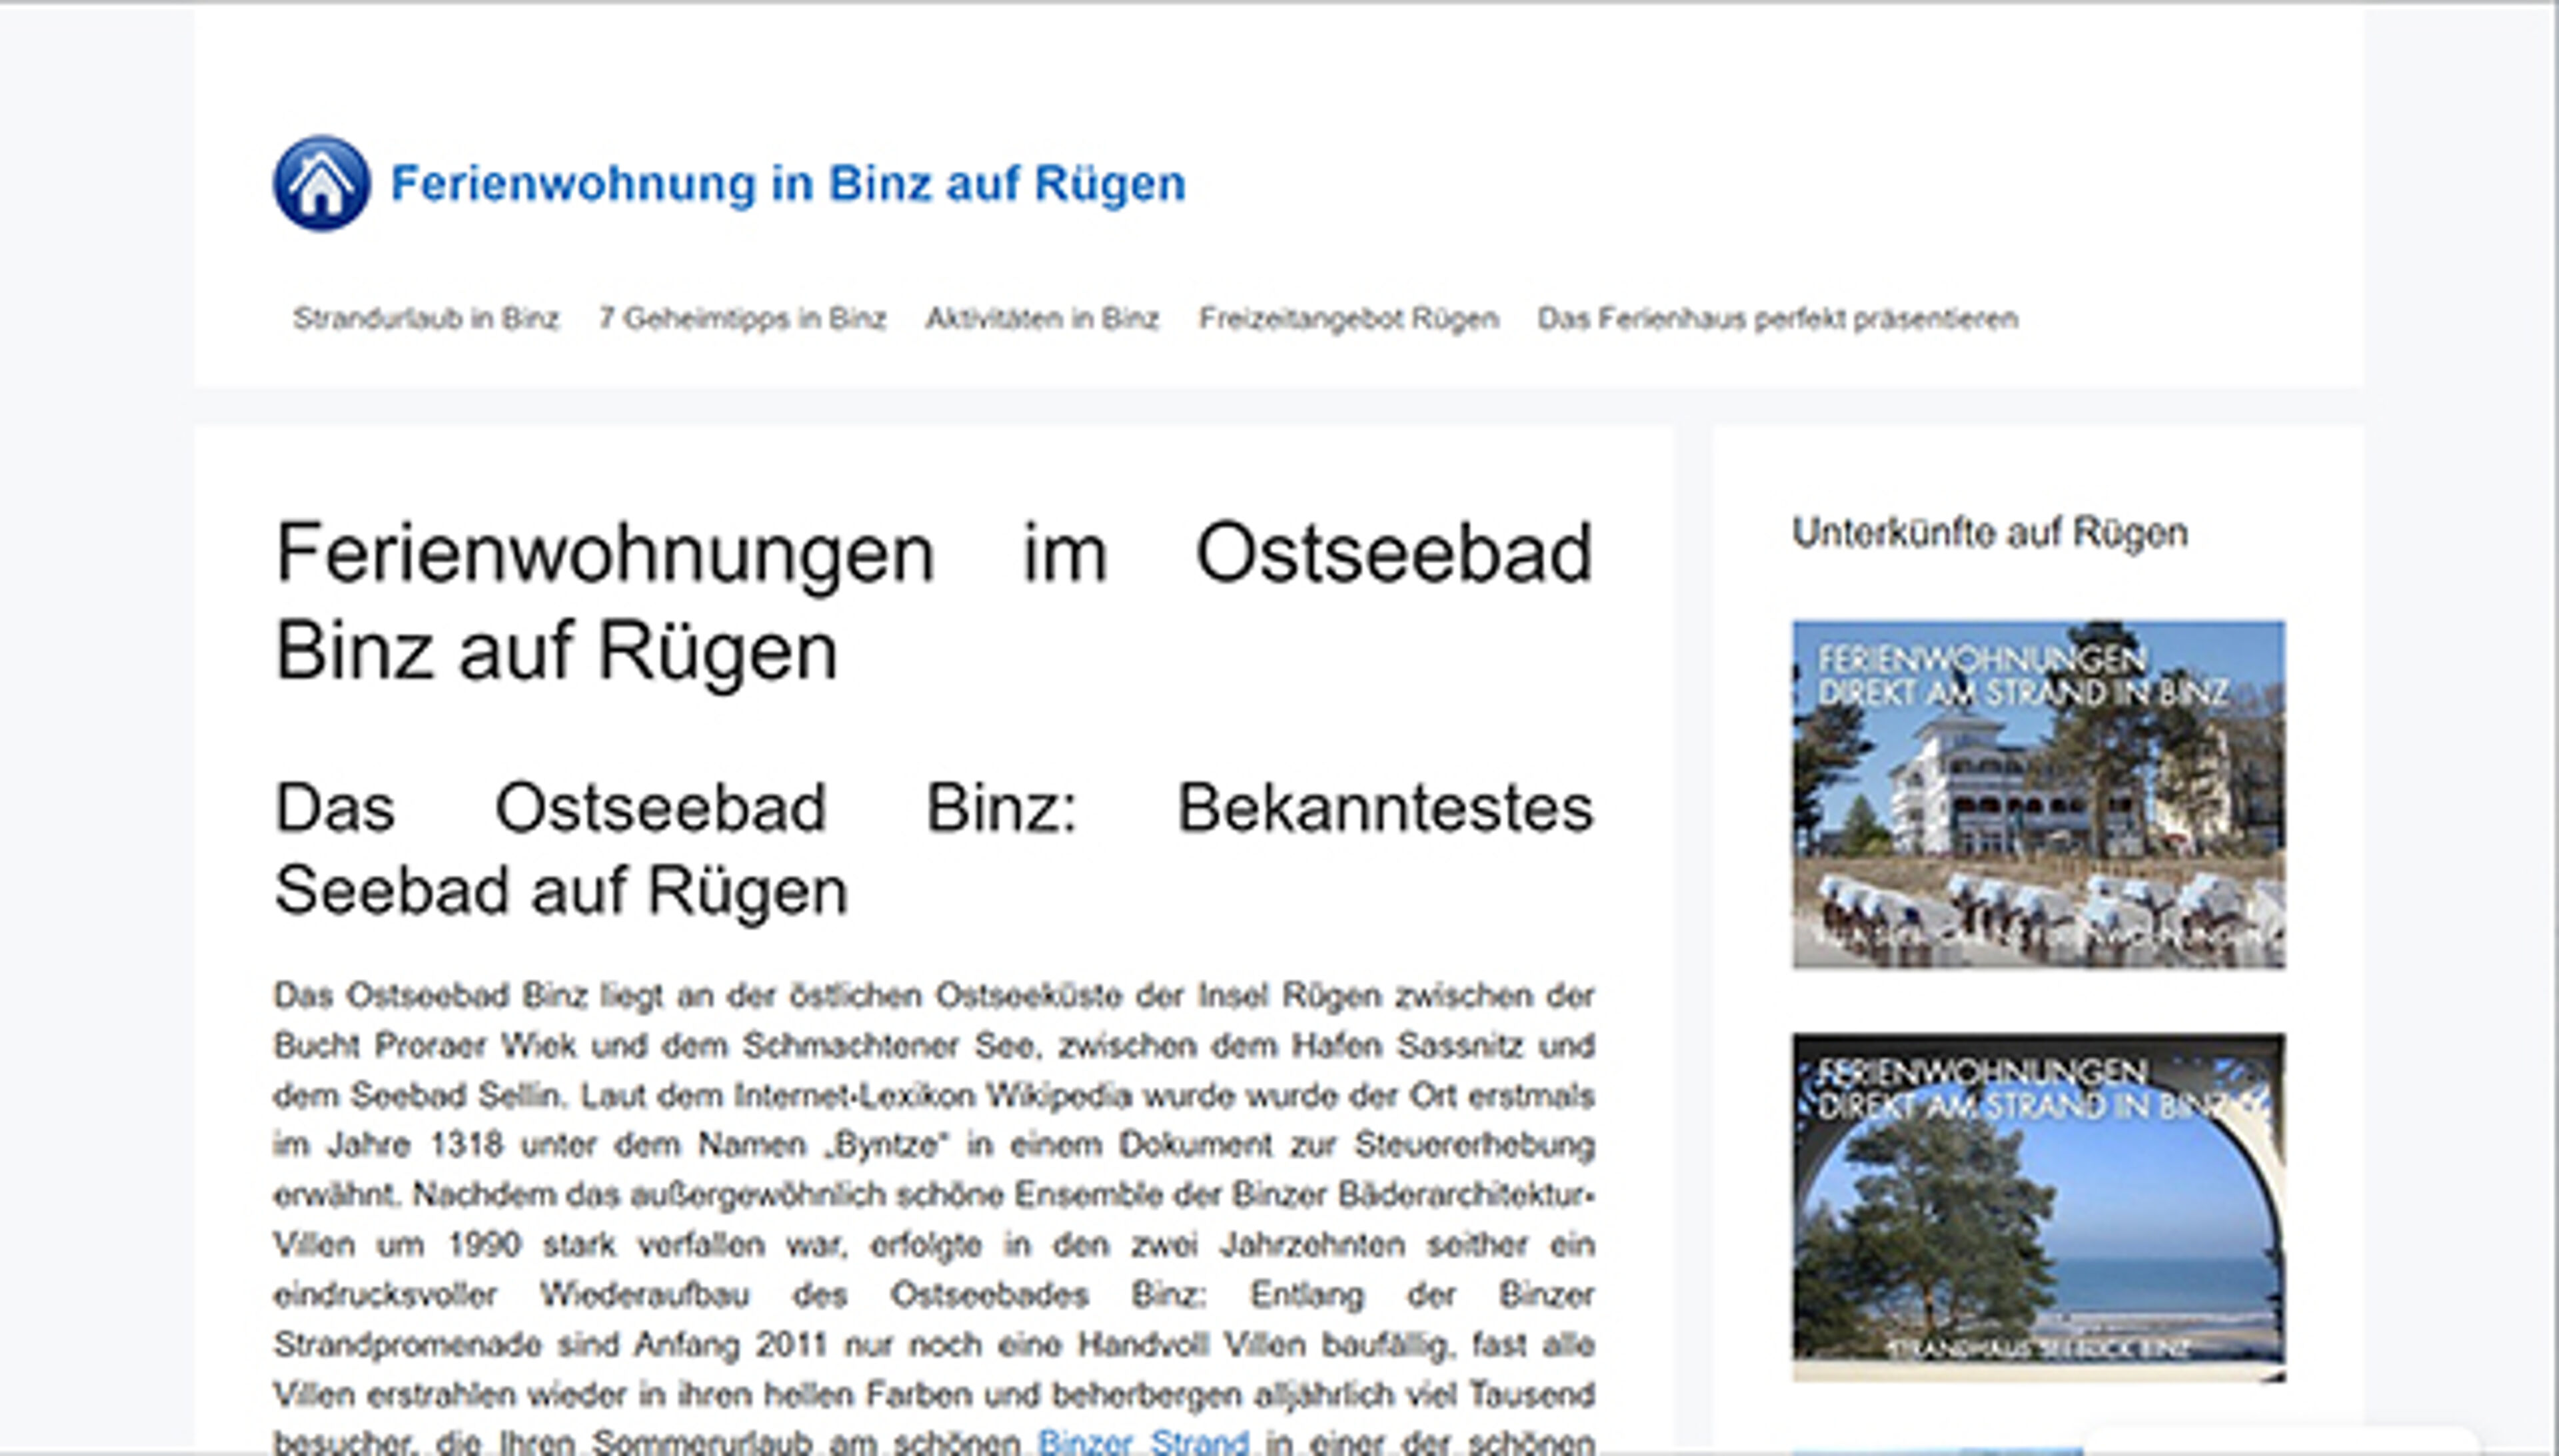
Task: Open 'Strandurlaub in Binz' menu item
Action: point(426,318)
